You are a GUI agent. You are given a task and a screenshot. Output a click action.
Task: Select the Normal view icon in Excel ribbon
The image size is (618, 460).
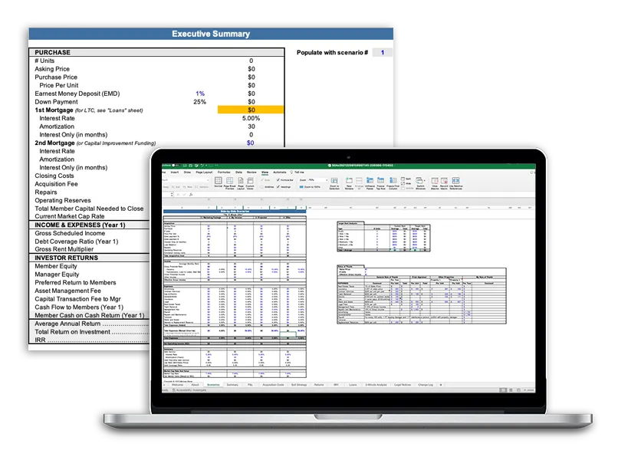click(x=219, y=180)
